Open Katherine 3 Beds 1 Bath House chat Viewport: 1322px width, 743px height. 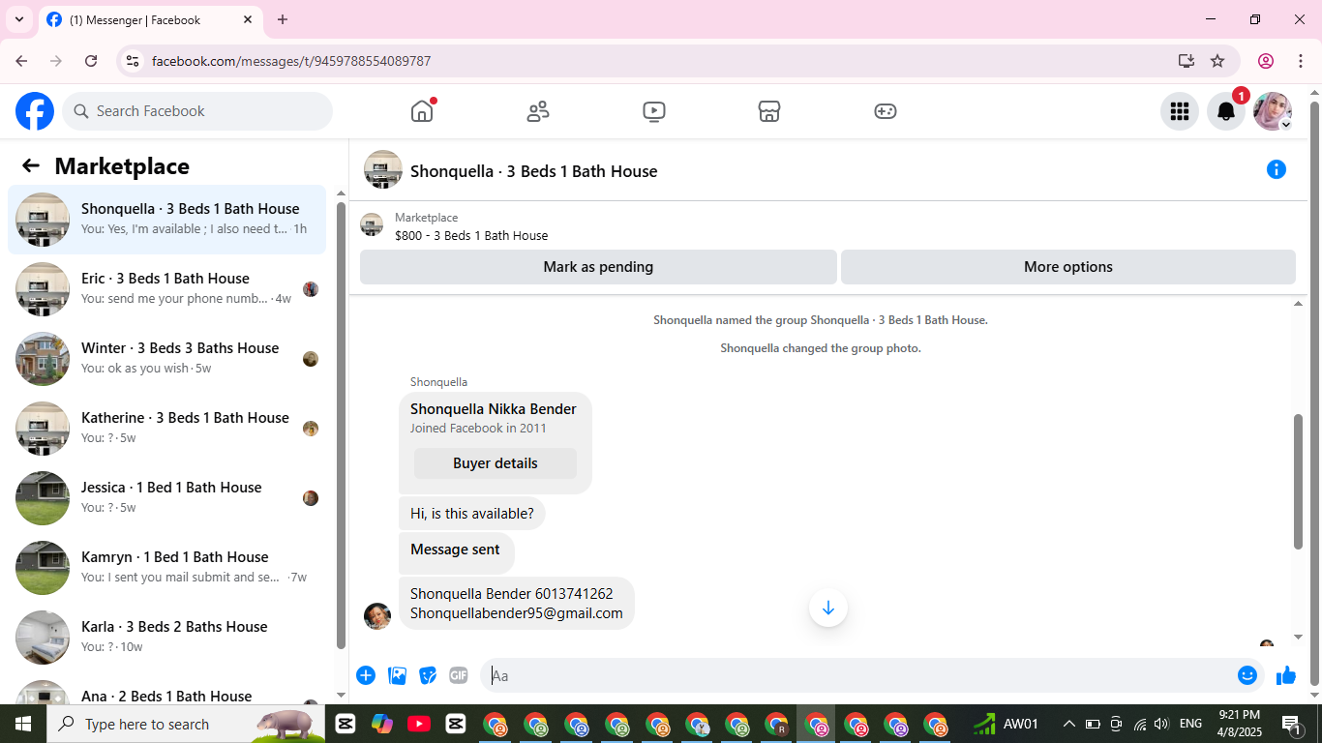[167, 429]
